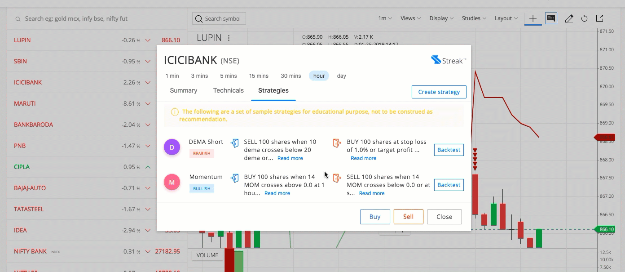625x272 pixels.
Task: Click the LUPIN chart three-dot menu
Action: 229,38
